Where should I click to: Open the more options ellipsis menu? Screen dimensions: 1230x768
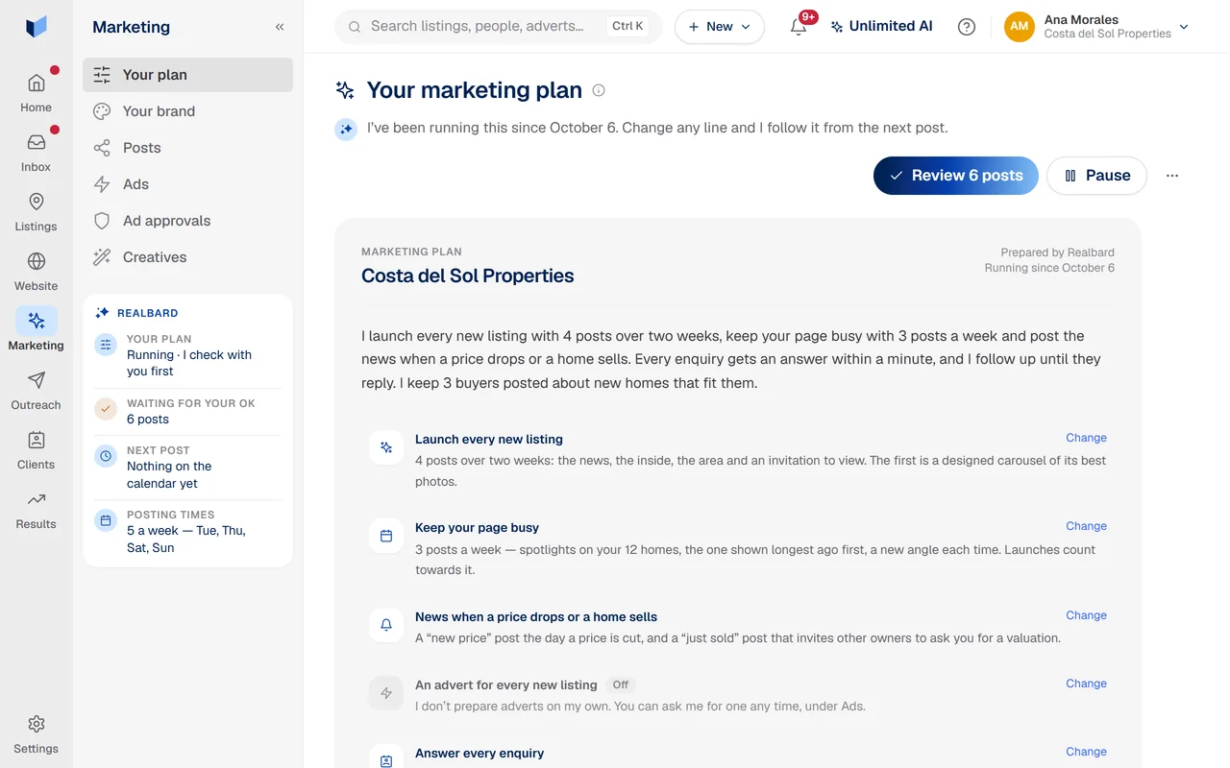[x=1172, y=176]
